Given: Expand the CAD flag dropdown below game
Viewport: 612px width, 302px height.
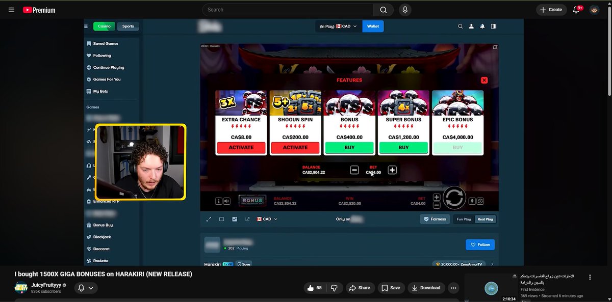Looking at the screenshot, I should pyautogui.click(x=267, y=219).
